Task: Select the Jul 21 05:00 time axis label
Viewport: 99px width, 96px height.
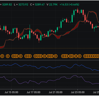Action: coord(55,92)
